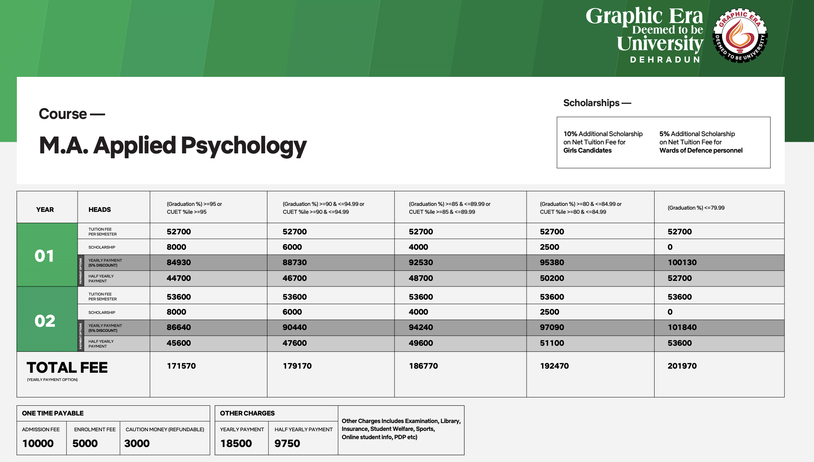The image size is (814, 462).
Task: Click half yearly payment value 9750
Action: [287, 443]
